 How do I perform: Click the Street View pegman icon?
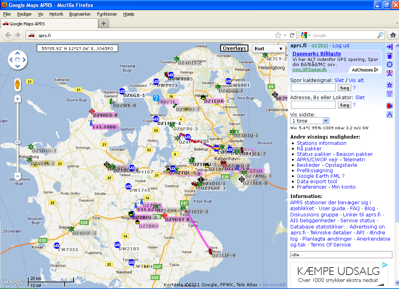[x=17, y=84]
